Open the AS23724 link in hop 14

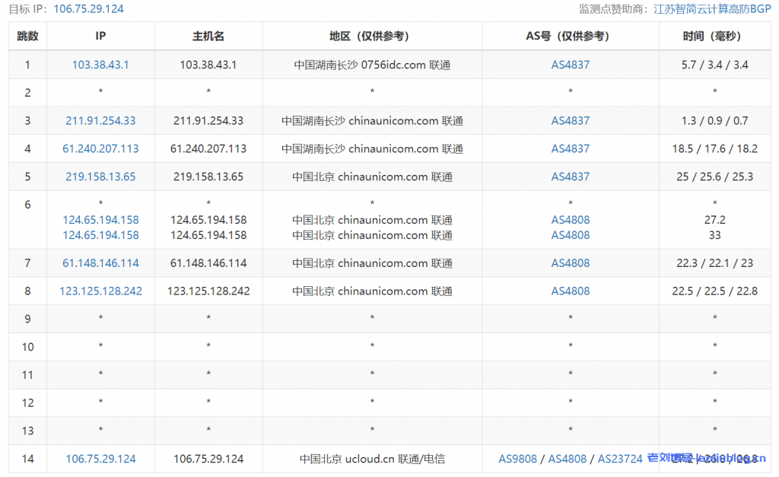click(x=619, y=459)
